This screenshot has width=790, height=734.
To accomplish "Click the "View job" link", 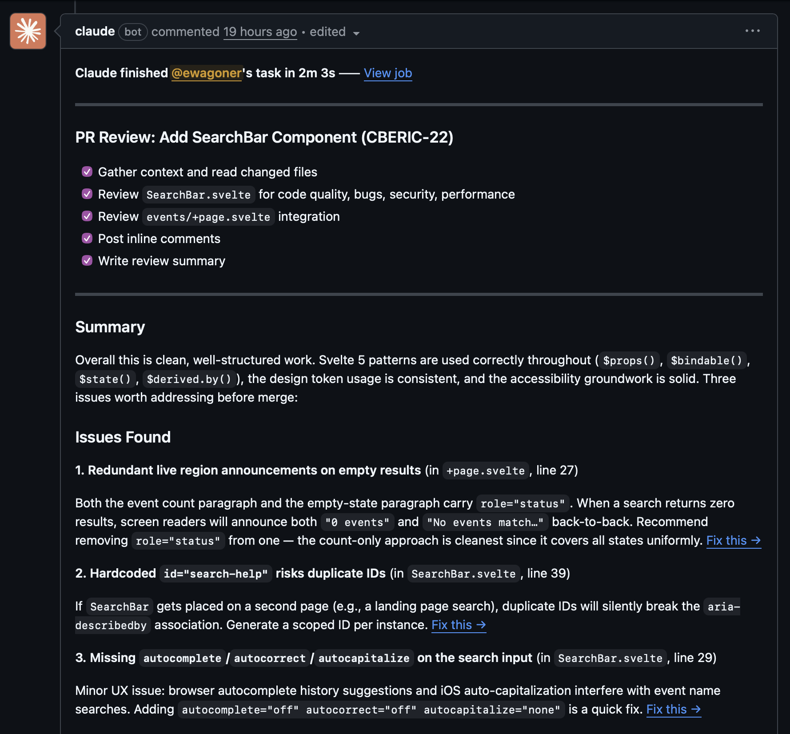I will (387, 73).
